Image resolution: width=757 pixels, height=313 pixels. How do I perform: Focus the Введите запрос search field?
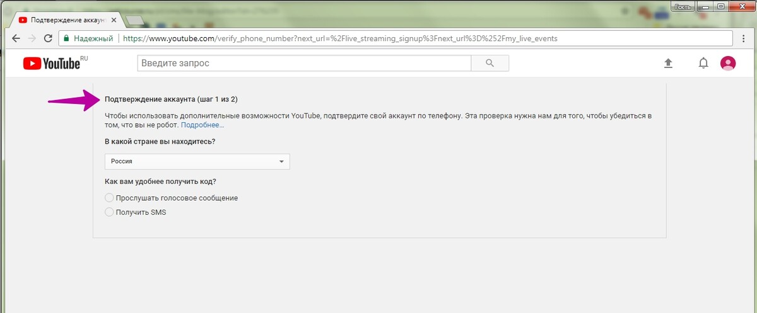pos(304,63)
